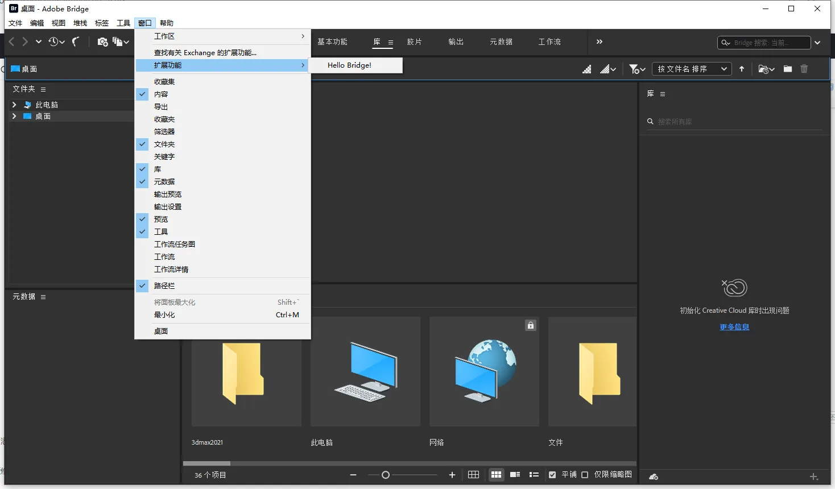Viewport: 835px width, 489px height.
Task: Create a new folder using the folder icon
Action: (788, 69)
